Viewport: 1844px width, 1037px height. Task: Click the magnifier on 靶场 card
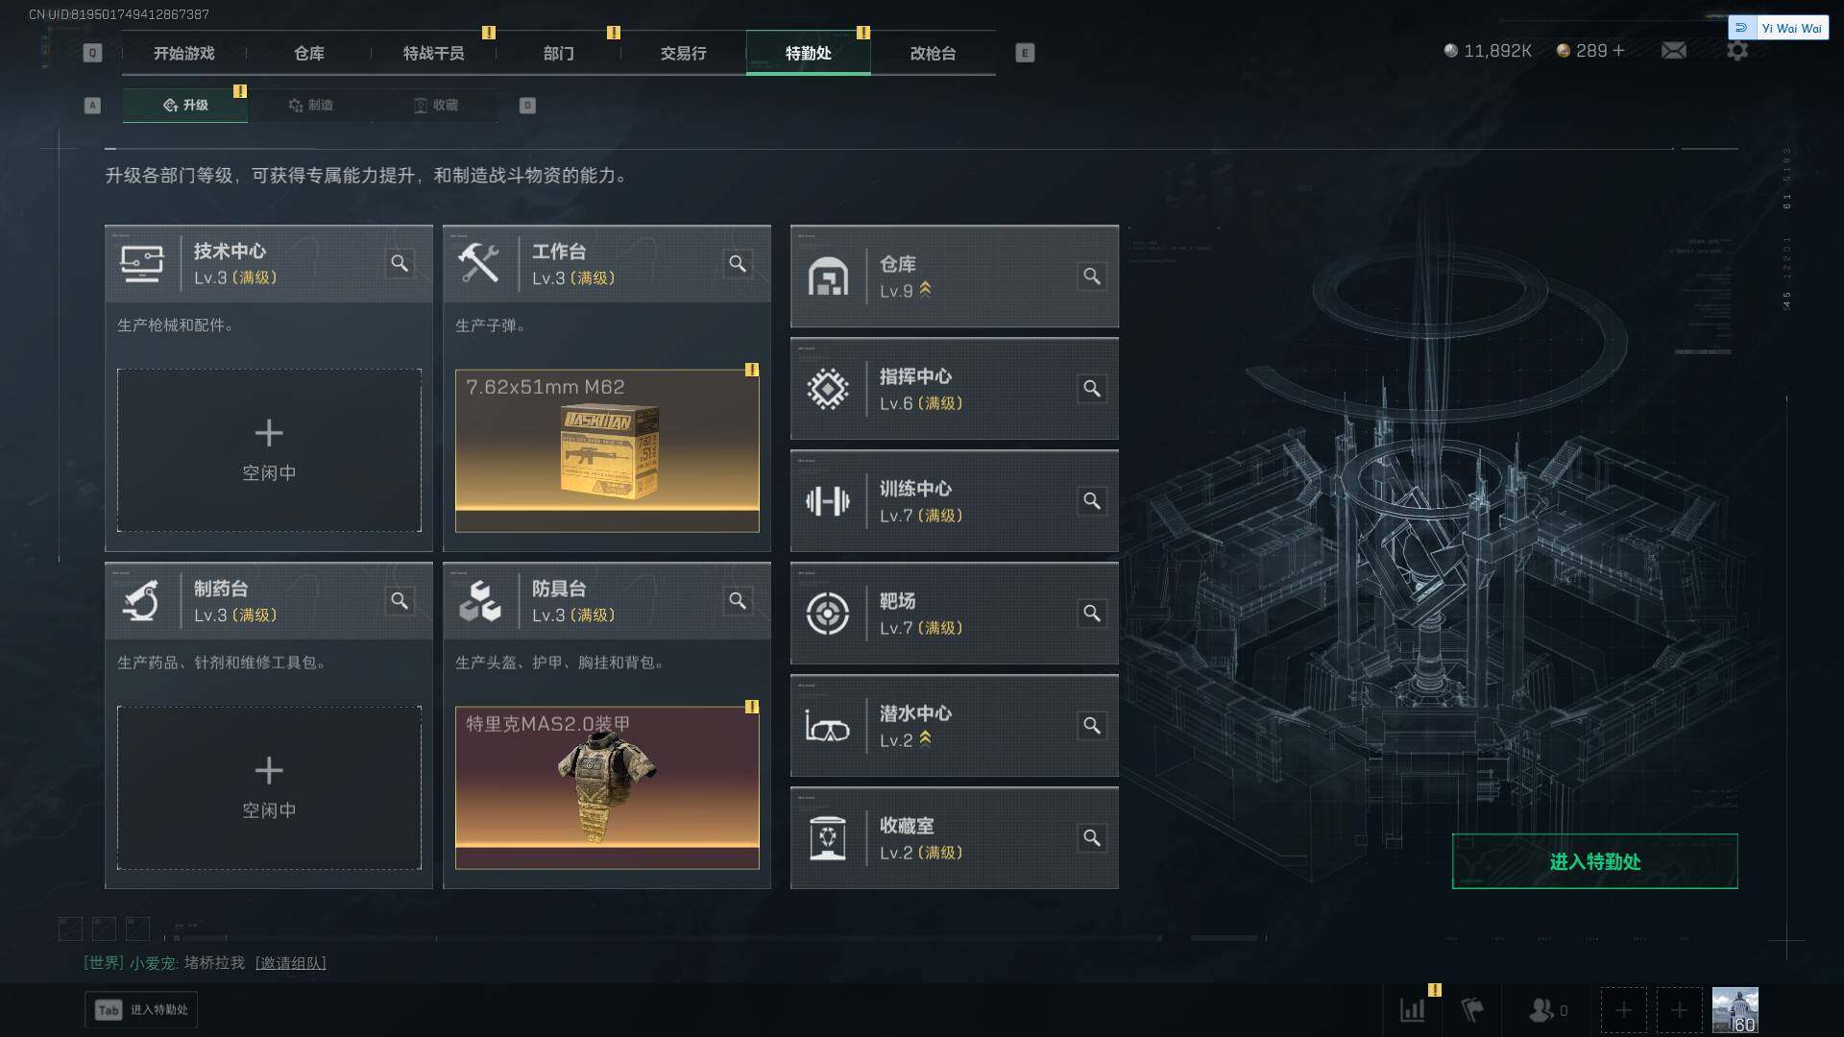click(1092, 614)
